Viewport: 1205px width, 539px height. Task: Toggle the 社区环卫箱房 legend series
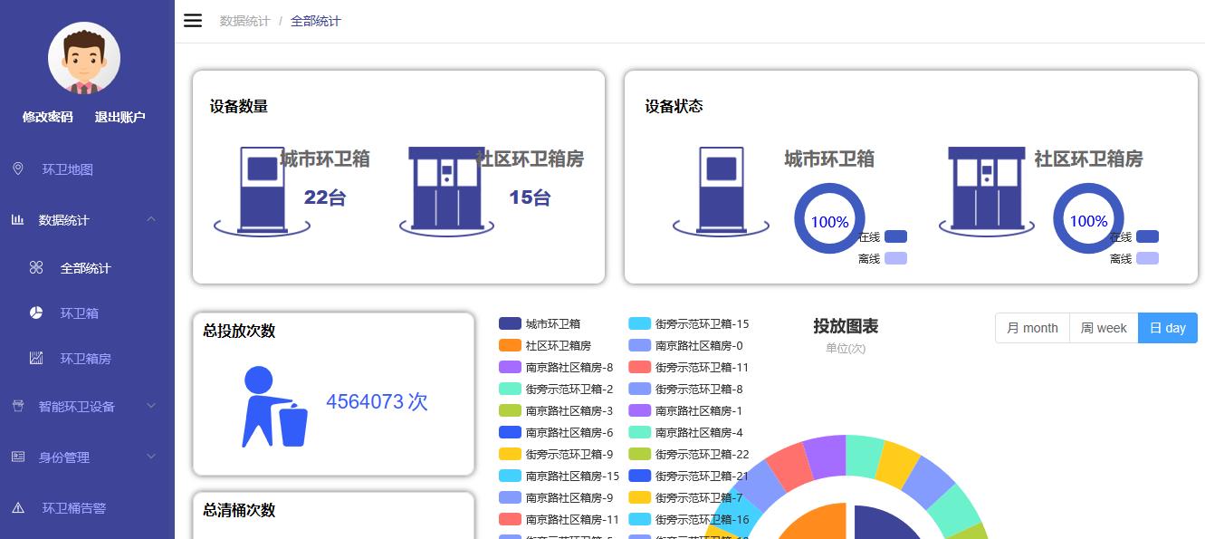click(546, 346)
